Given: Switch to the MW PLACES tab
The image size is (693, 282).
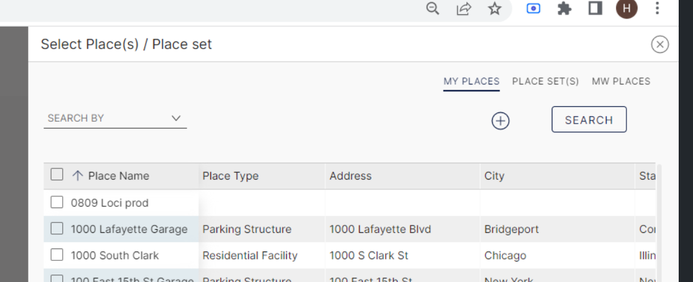Looking at the screenshot, I should (621, 81).
